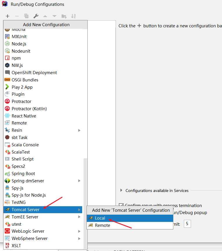Click the ScalaTest icon
The height and width of the screenshot is (251, 222).
8,152
